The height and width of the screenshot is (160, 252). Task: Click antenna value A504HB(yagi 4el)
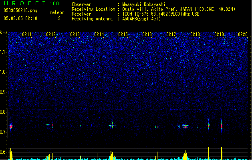click(x=141, y=19)
